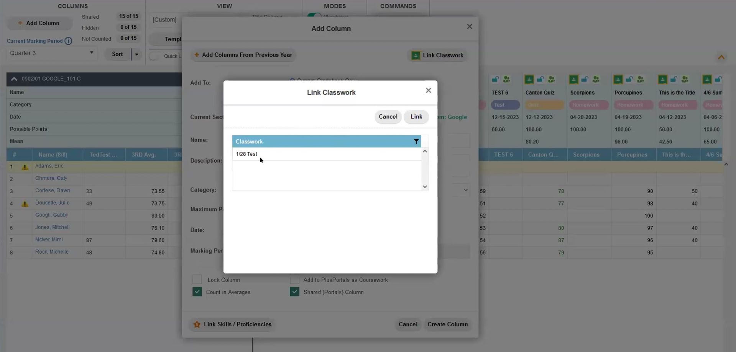Open Link Skills / Proficiencies
The image size is (736, 352).
point(233,324)
